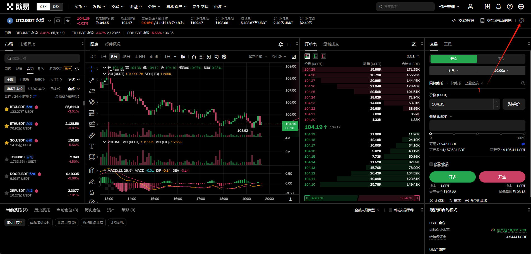Open the settings gear in header
The height and width of the screenshot is (254, 531).
click(x=521, y=21)
